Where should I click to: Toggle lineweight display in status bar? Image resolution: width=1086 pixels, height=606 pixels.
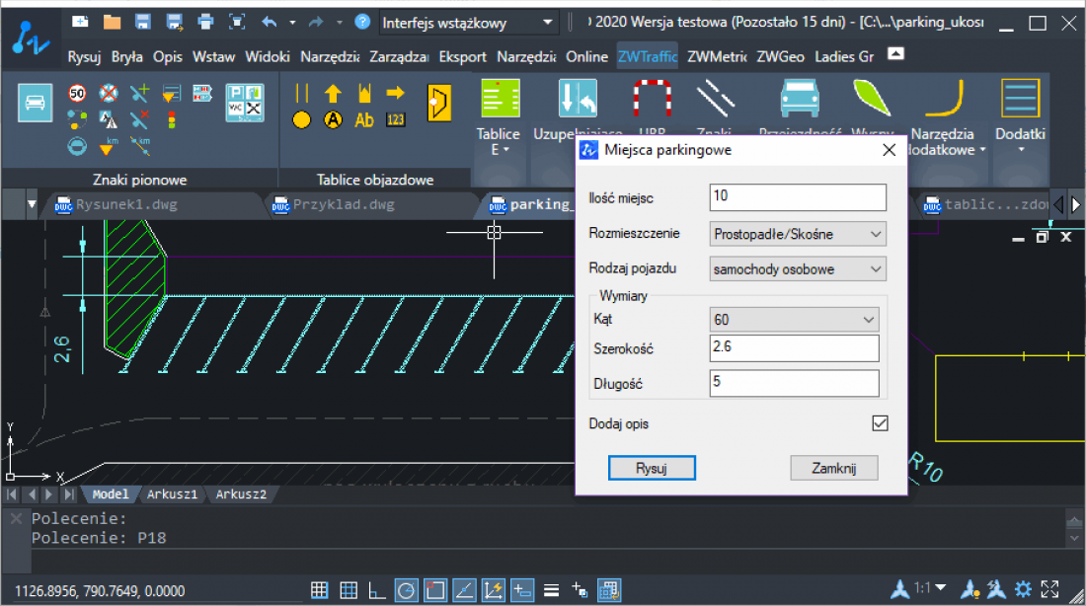point(551,590)
